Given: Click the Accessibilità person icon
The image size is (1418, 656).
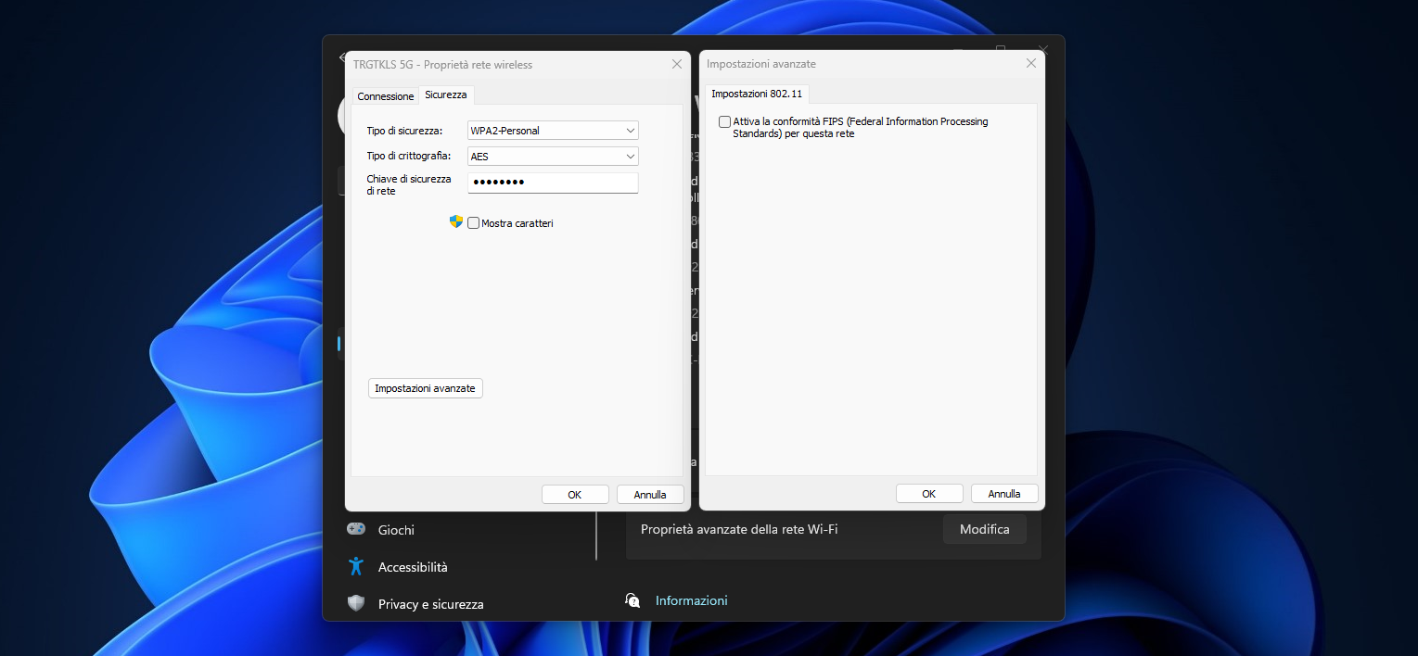Looking at the screenshot, I should tap(356, 566).
